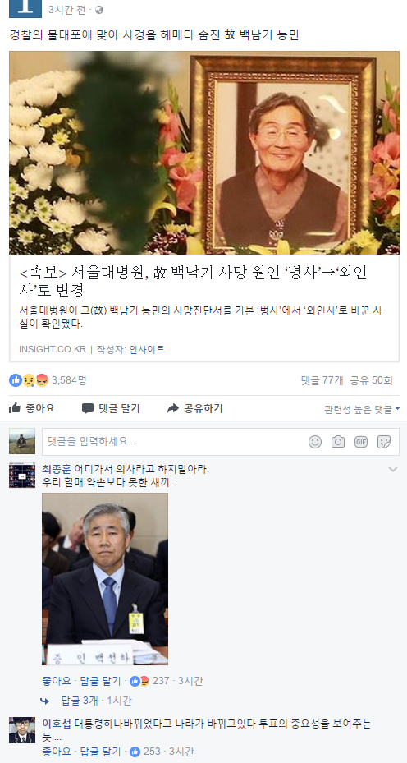Open options chevron on 최종훈's comment
Screen dimensions: 407x763
pyautogui.click(x=393, y=470)
